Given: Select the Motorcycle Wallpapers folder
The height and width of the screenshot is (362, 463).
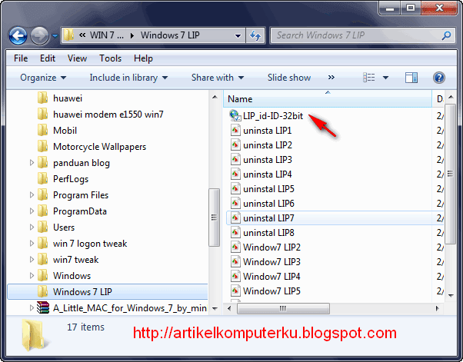Looking at the screenshot, I should pyautogui.click(x=99, y=147).
